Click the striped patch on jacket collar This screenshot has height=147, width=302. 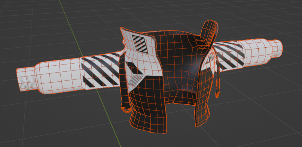140,44
